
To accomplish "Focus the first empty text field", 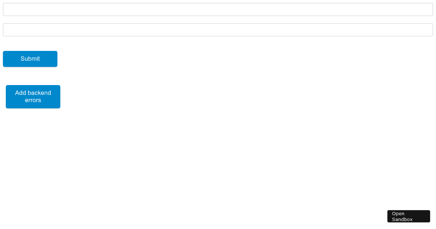I will point(218,9).
